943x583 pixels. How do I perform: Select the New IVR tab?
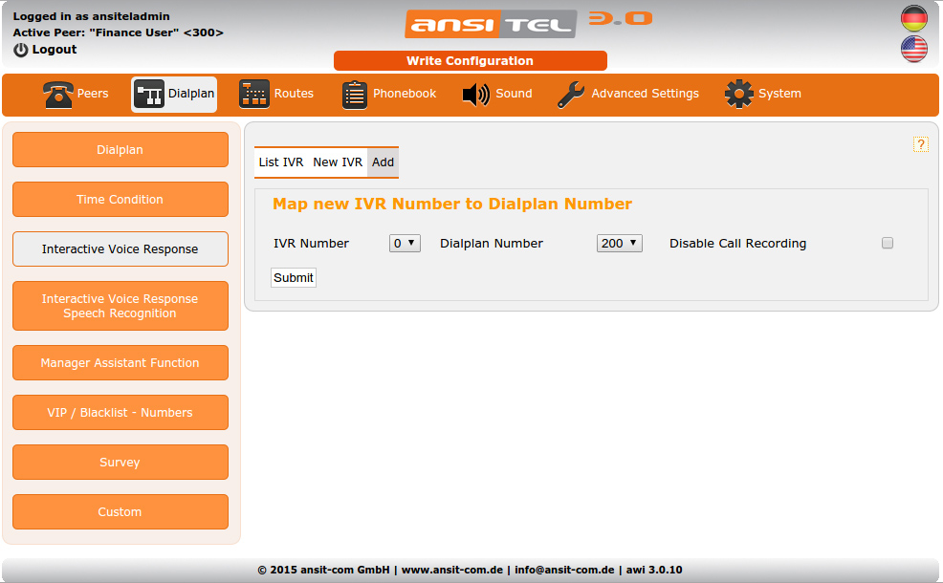coord(338,162)
